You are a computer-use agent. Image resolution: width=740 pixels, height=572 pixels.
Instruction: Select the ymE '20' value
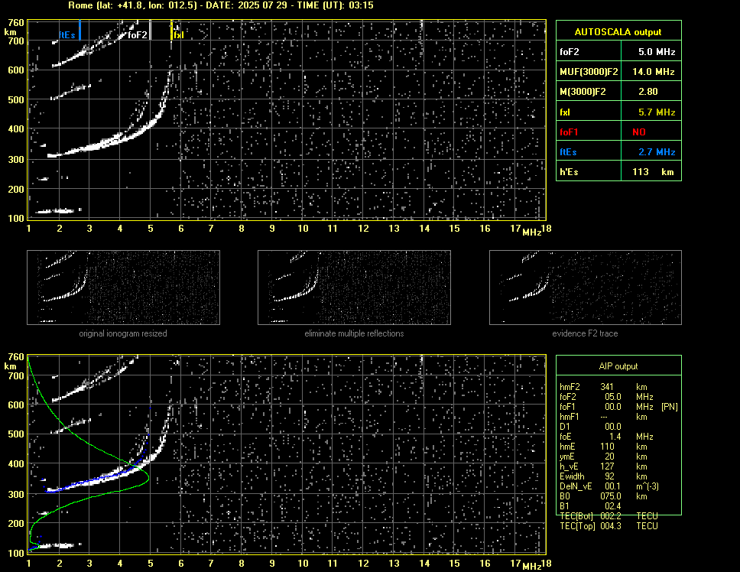(609, 457)
